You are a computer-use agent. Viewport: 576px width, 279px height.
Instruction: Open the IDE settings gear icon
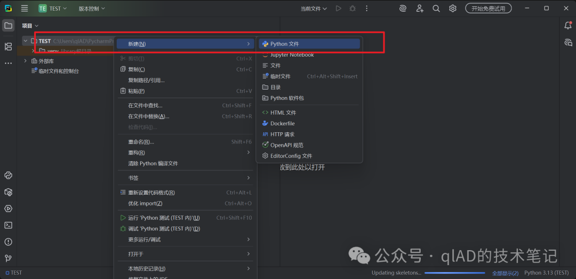[x=453, y=9]
